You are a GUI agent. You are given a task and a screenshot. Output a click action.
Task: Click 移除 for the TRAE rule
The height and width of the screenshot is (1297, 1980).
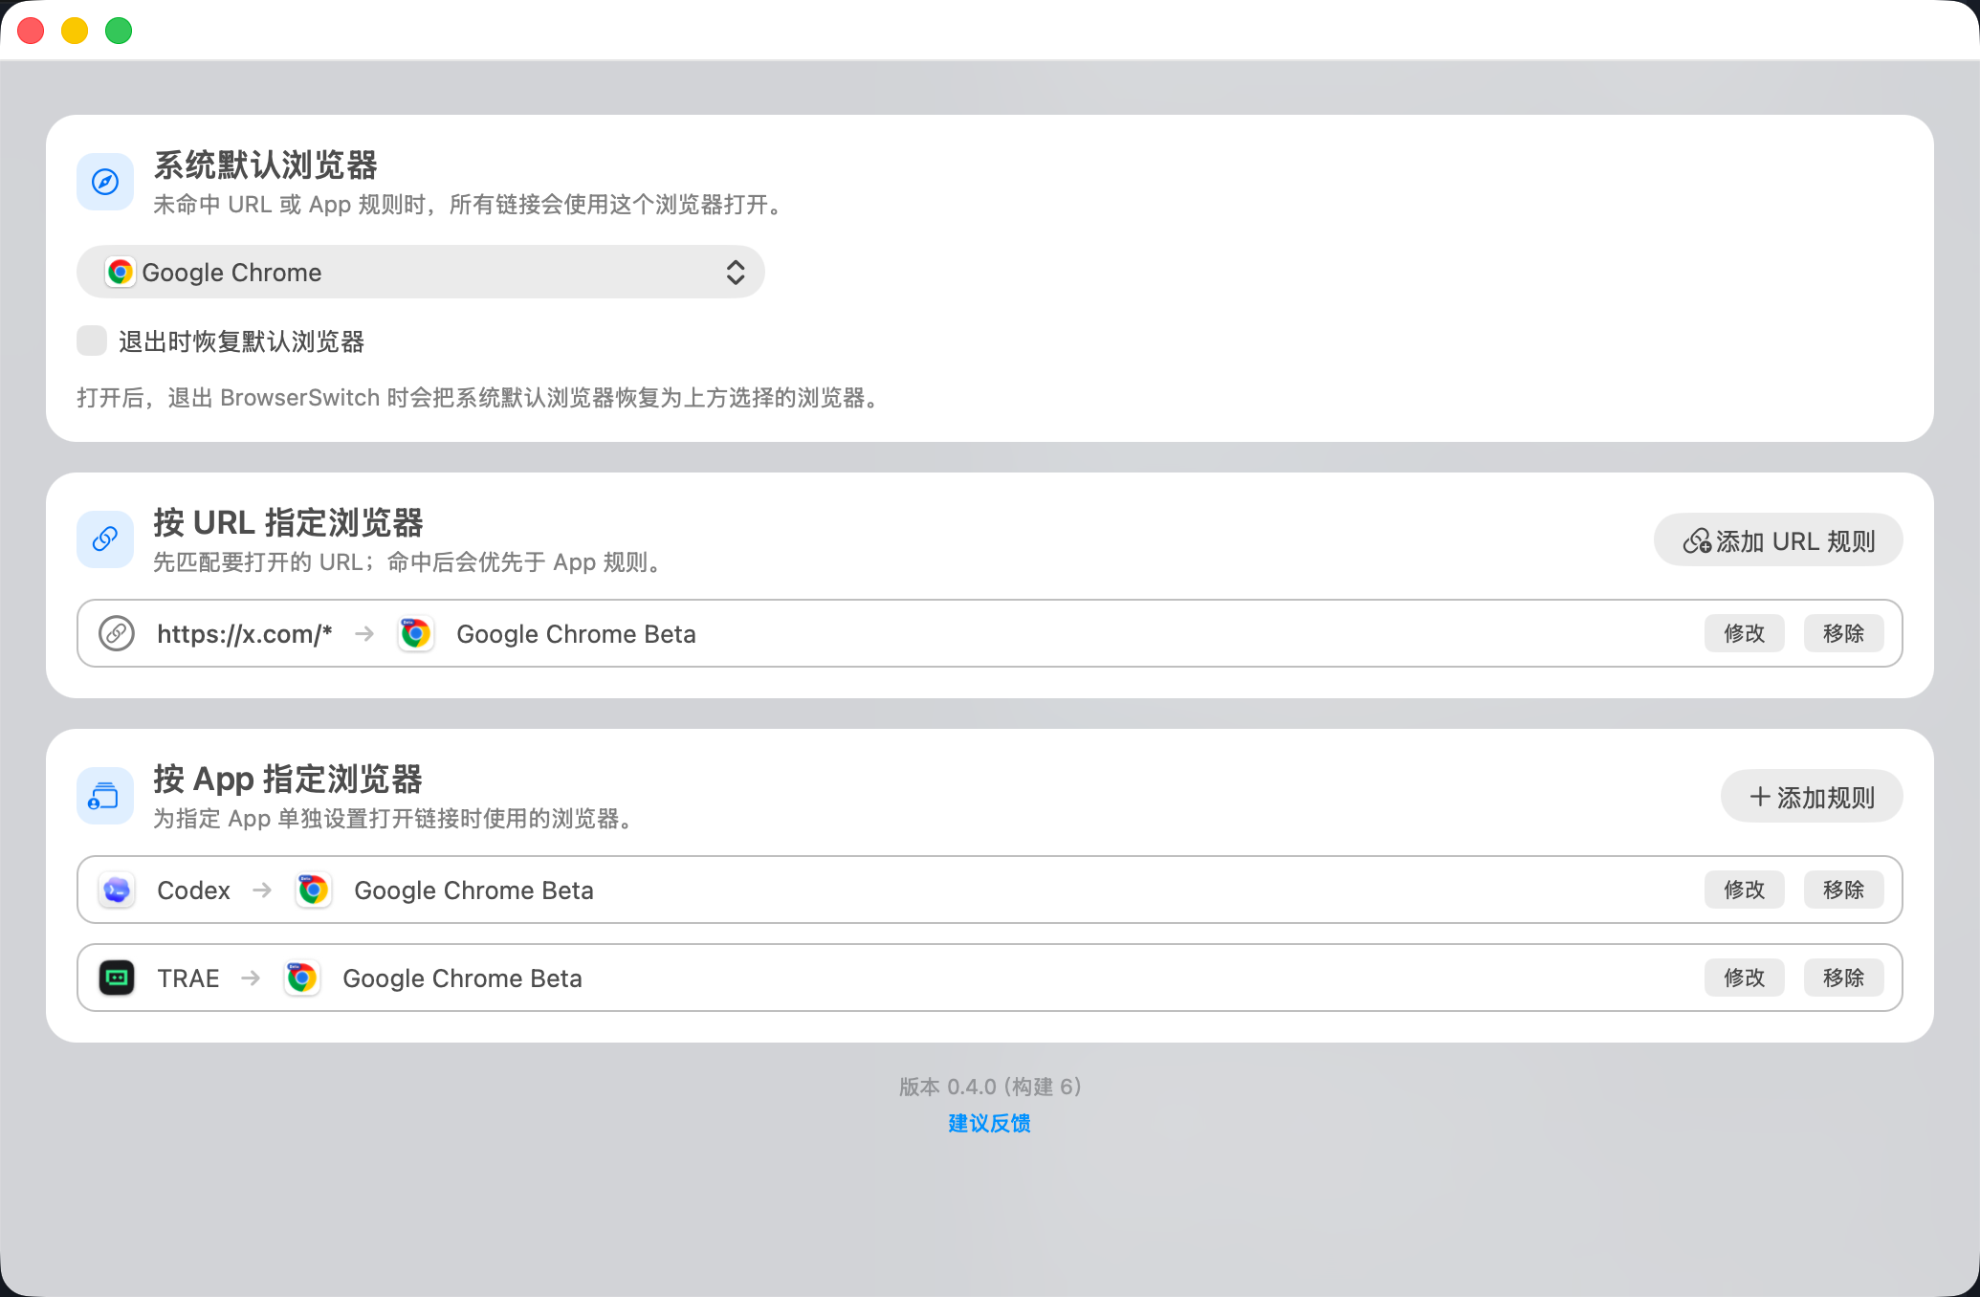1844,978
